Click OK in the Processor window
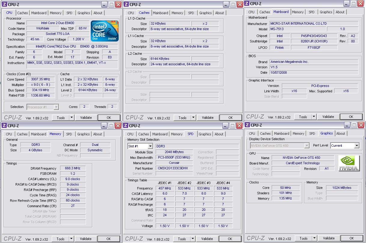This screenshot has height=243, width=366. tap(109, 118)
